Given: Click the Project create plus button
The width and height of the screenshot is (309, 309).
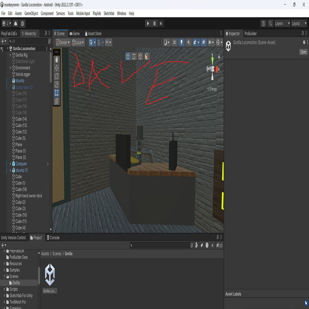Looking at the screenshot, I should click(4, 245).
